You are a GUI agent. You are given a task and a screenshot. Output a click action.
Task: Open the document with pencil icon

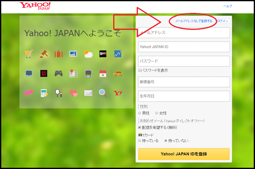44,93
